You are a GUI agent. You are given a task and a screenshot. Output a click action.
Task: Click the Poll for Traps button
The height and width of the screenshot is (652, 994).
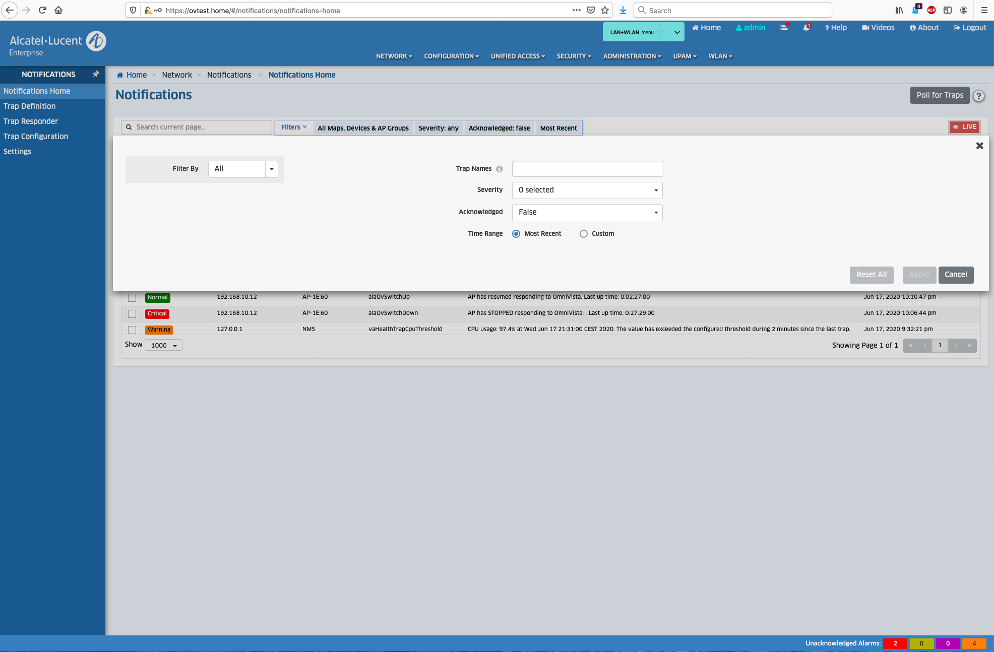[939, 95]
